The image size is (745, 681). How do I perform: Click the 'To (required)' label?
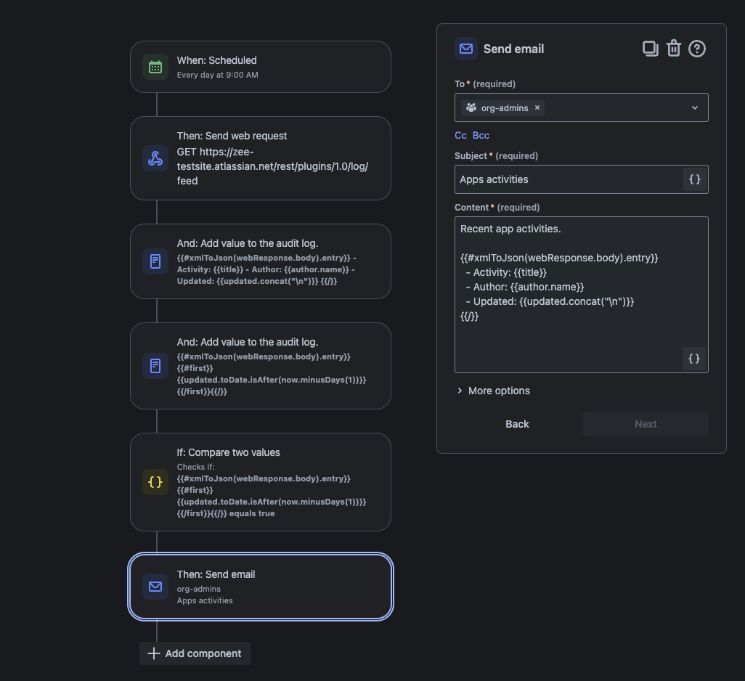pos(484,84)
